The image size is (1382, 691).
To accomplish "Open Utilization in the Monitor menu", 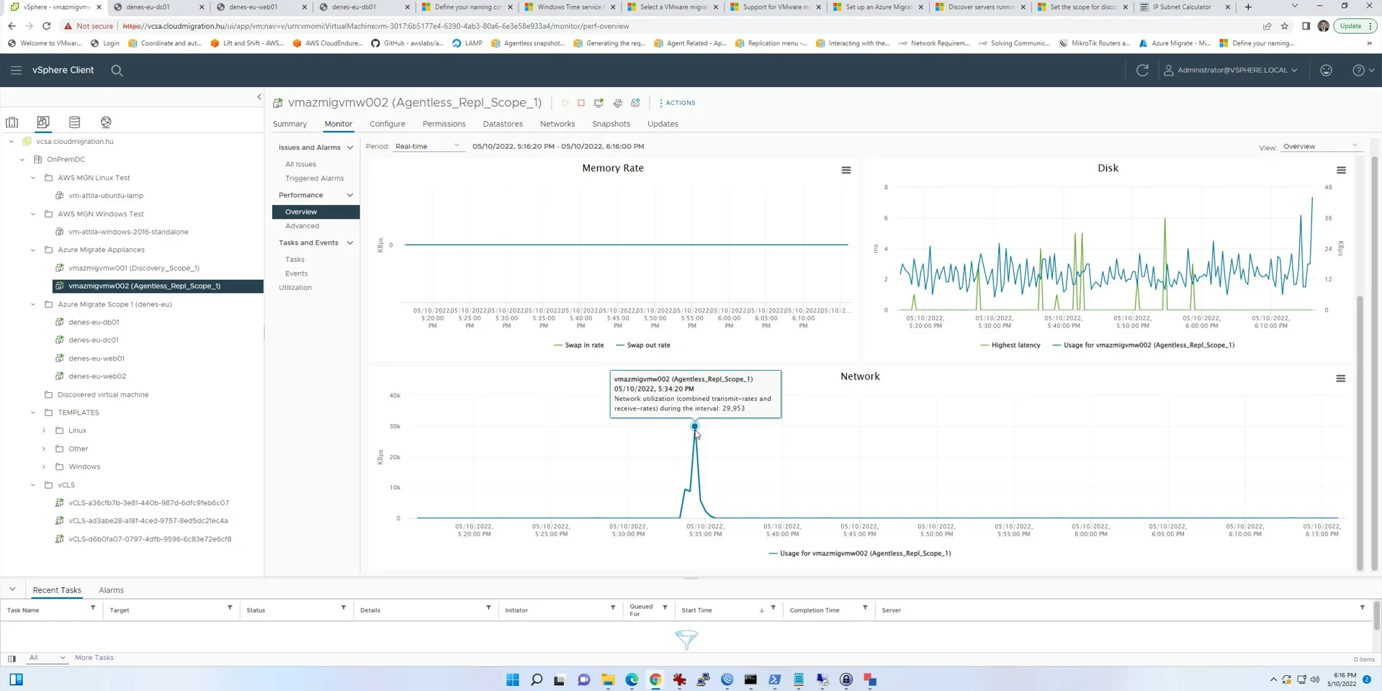I will [x=295, y=288].
